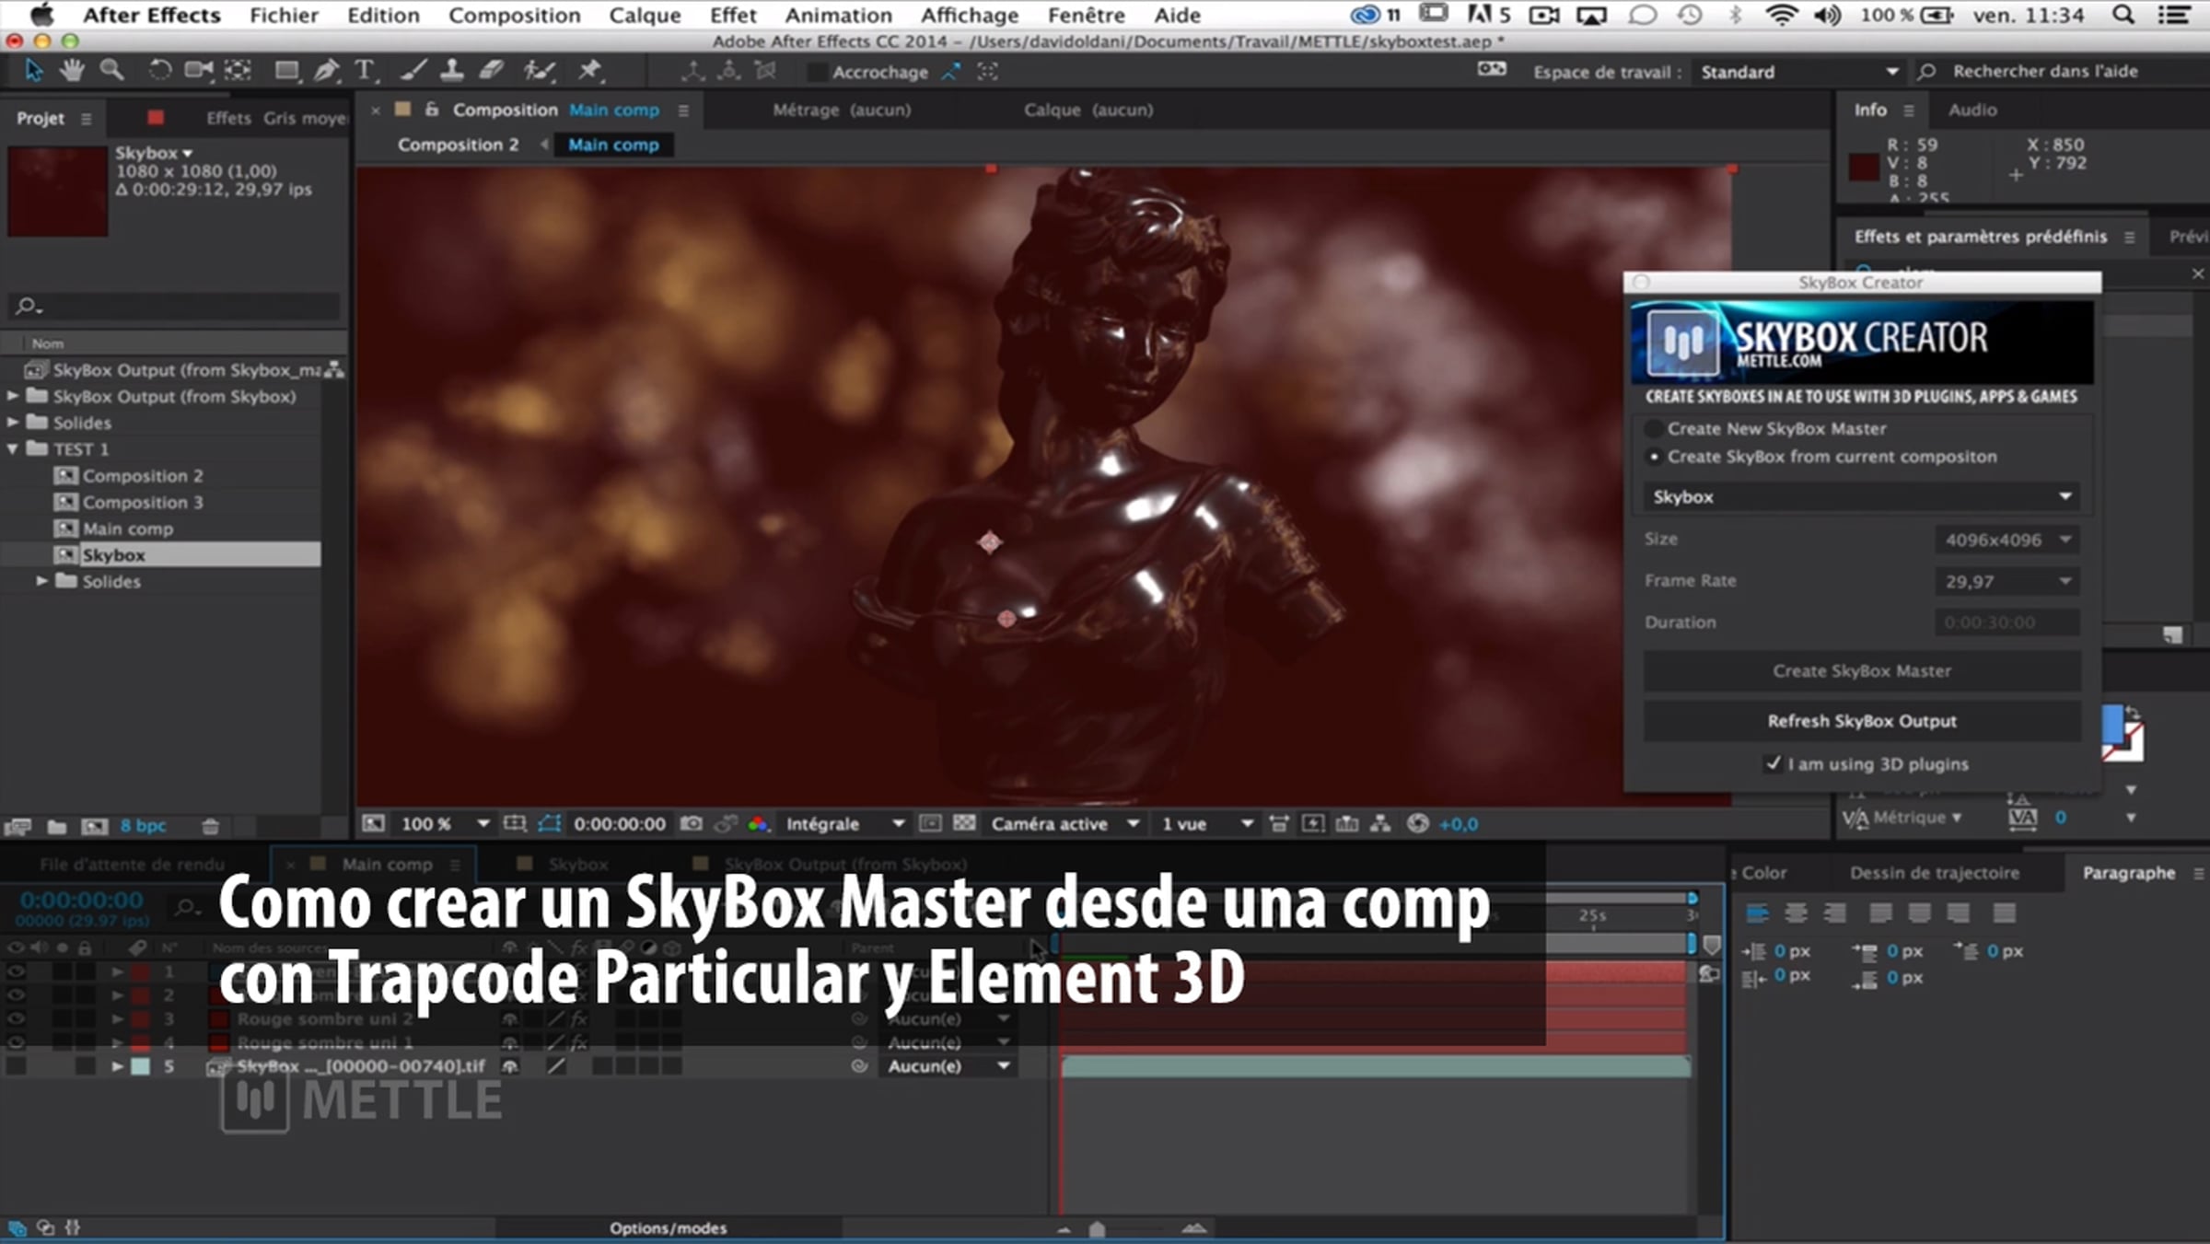The width and height of the screenshot is (2210, 1244).
Task: Open the Caméra active view dropdown
Action: click(x=1064, y=824)
